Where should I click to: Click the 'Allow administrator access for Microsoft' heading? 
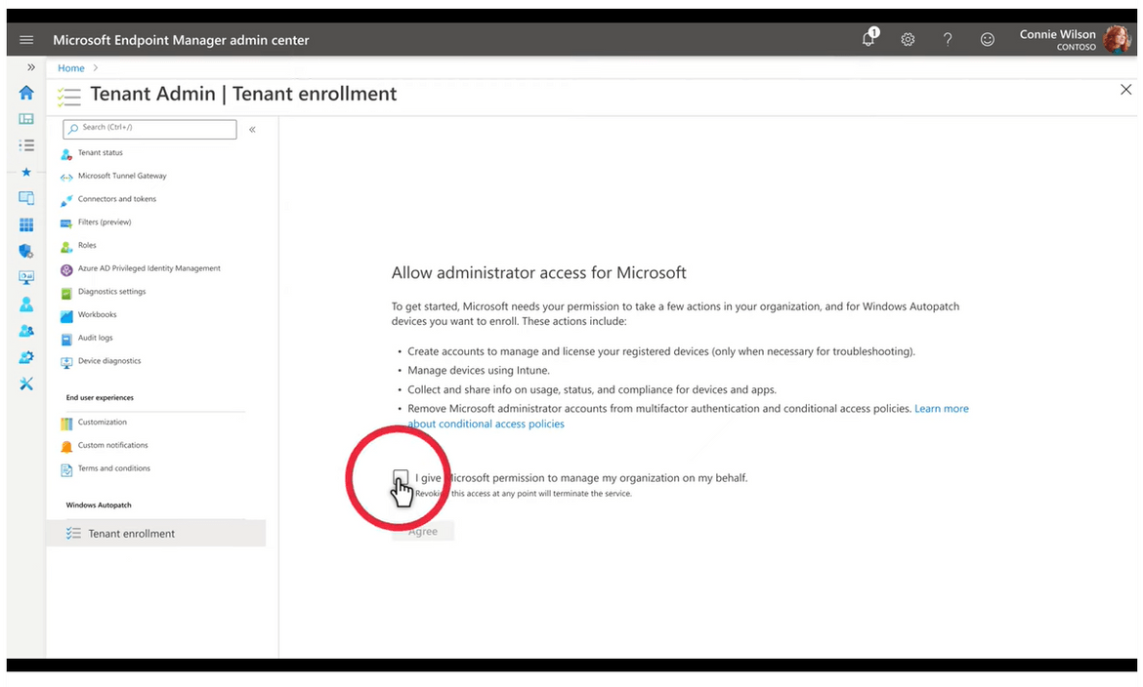point(538,272)
